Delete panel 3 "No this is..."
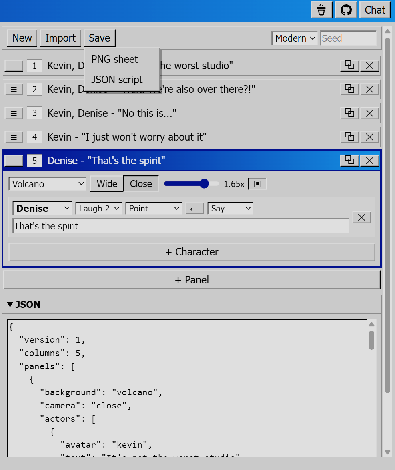395x470 pixels. point(369,113)
